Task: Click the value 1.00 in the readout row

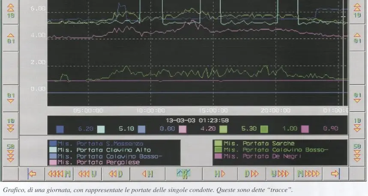Action: [x=290, y=129]
